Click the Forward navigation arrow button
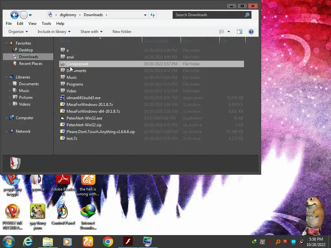Screen dimensions: 331x248 (x=24, y=15)
